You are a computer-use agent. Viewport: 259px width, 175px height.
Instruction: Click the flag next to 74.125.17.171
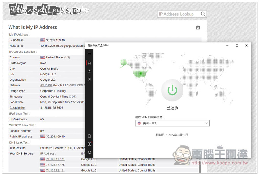click(x=43, y=159)
